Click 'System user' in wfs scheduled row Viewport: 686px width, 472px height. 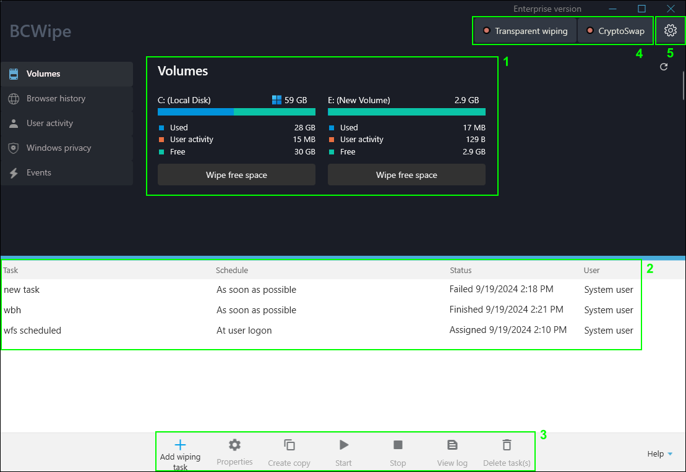click(609, 331)
